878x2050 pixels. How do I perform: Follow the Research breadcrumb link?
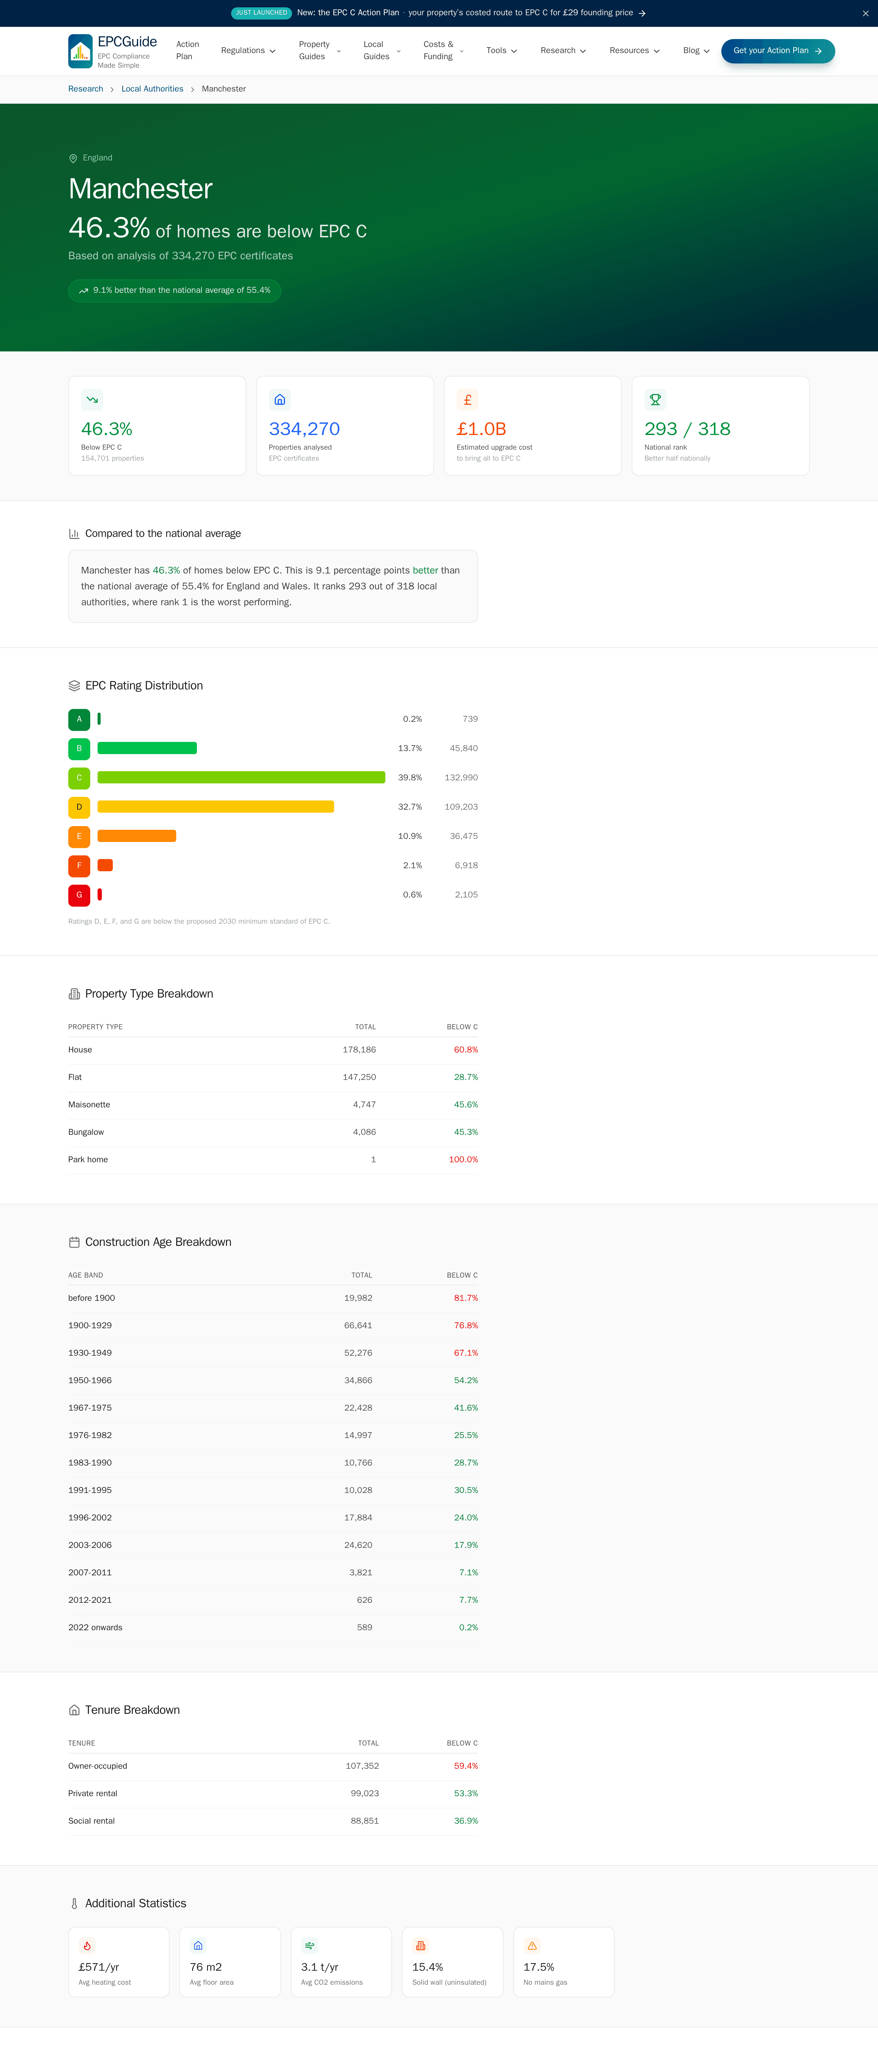(x=86, y=89)
